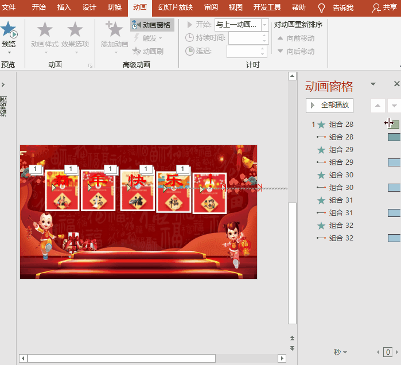Expand the thumbnail pane chevron
Image resolution: width=401 pixels, height=365 pixels.
pyautogui.click(x=3, y=84)
